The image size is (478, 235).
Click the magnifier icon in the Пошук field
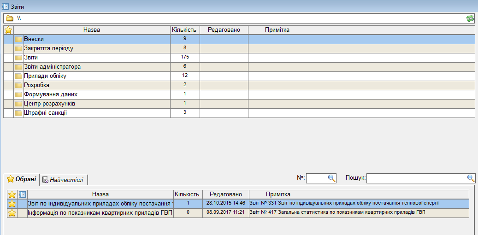click(471, 178)
